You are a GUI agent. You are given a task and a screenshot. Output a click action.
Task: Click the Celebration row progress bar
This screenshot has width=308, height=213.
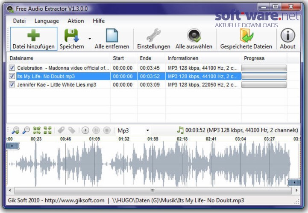click(x=264, y=68)
